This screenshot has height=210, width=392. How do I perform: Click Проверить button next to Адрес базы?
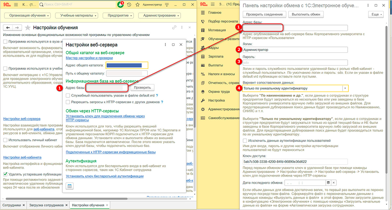point(142,88)
